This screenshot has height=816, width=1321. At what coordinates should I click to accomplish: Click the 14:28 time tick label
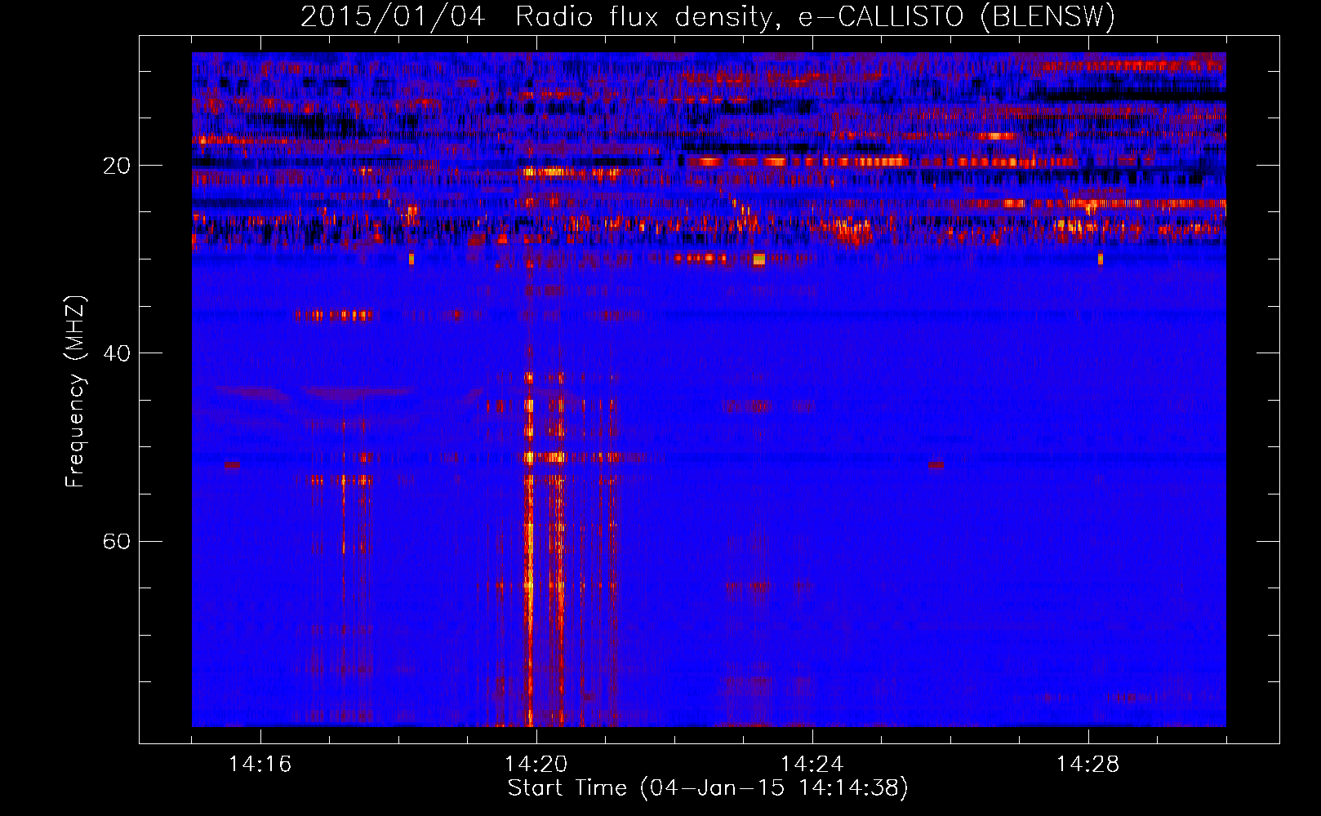pos(1087,765)
